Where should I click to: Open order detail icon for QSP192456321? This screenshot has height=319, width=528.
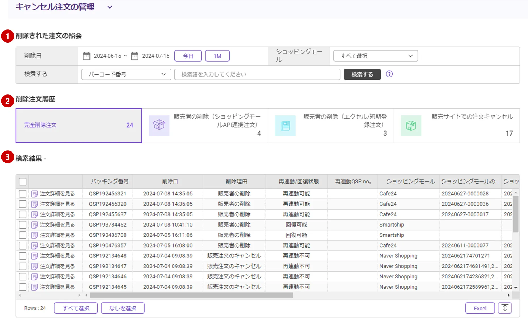[x=35, y=194]
